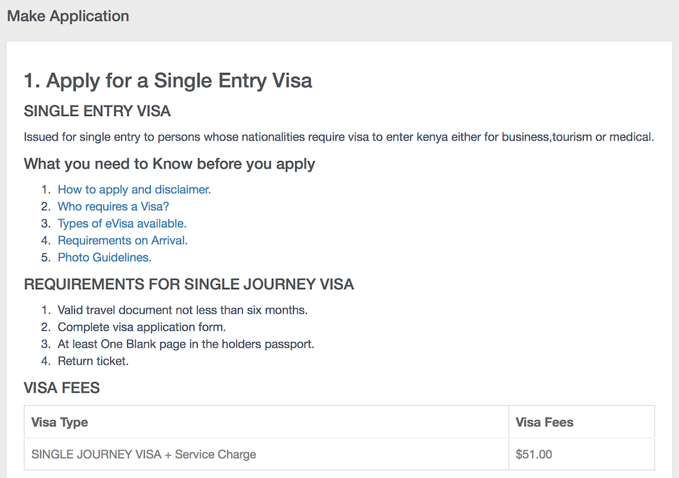Click 'What you need to Know' heading
The width and height of the screenshot is (679, 478).
tap(169, 164)
